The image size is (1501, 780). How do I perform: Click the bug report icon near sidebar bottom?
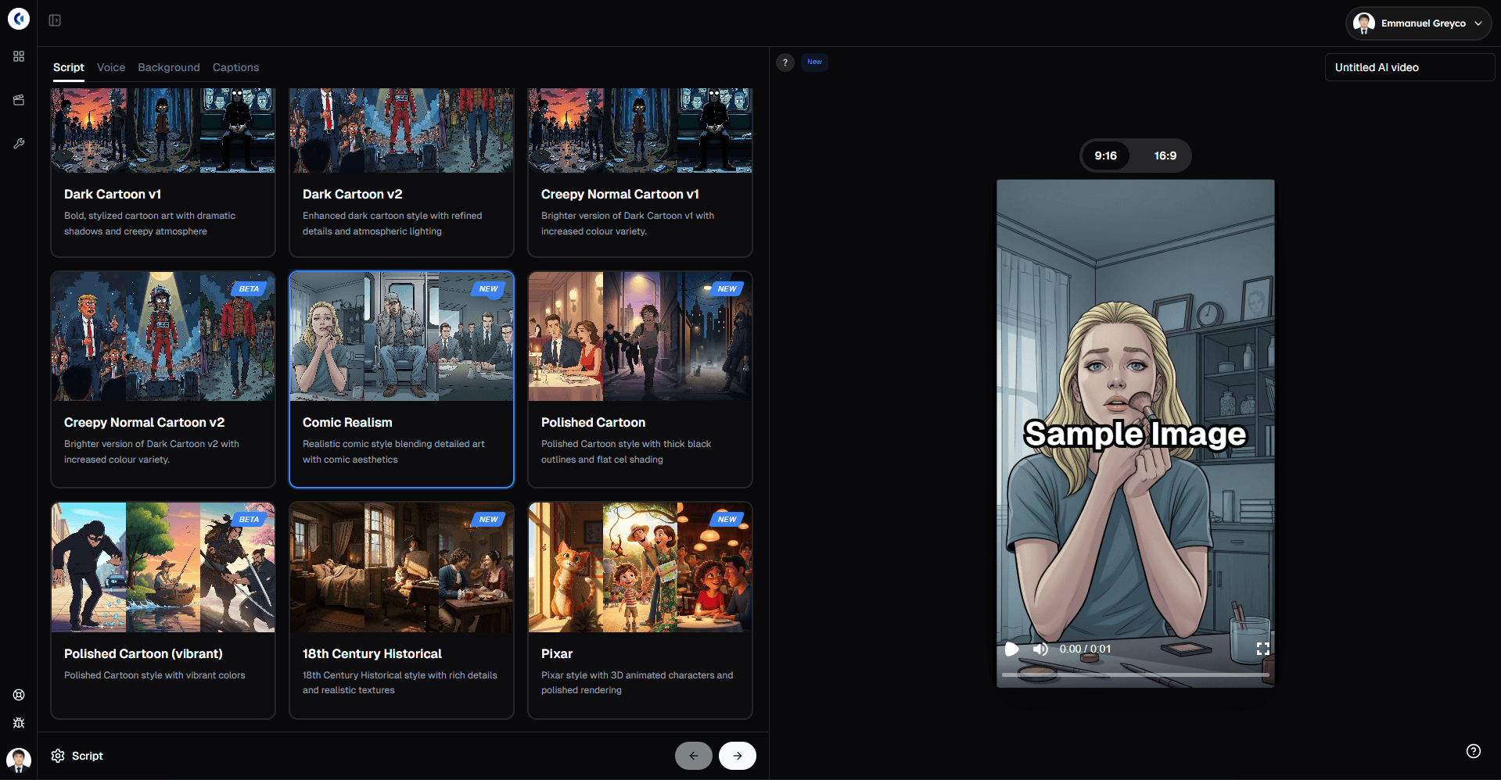(x=18, y=723)
